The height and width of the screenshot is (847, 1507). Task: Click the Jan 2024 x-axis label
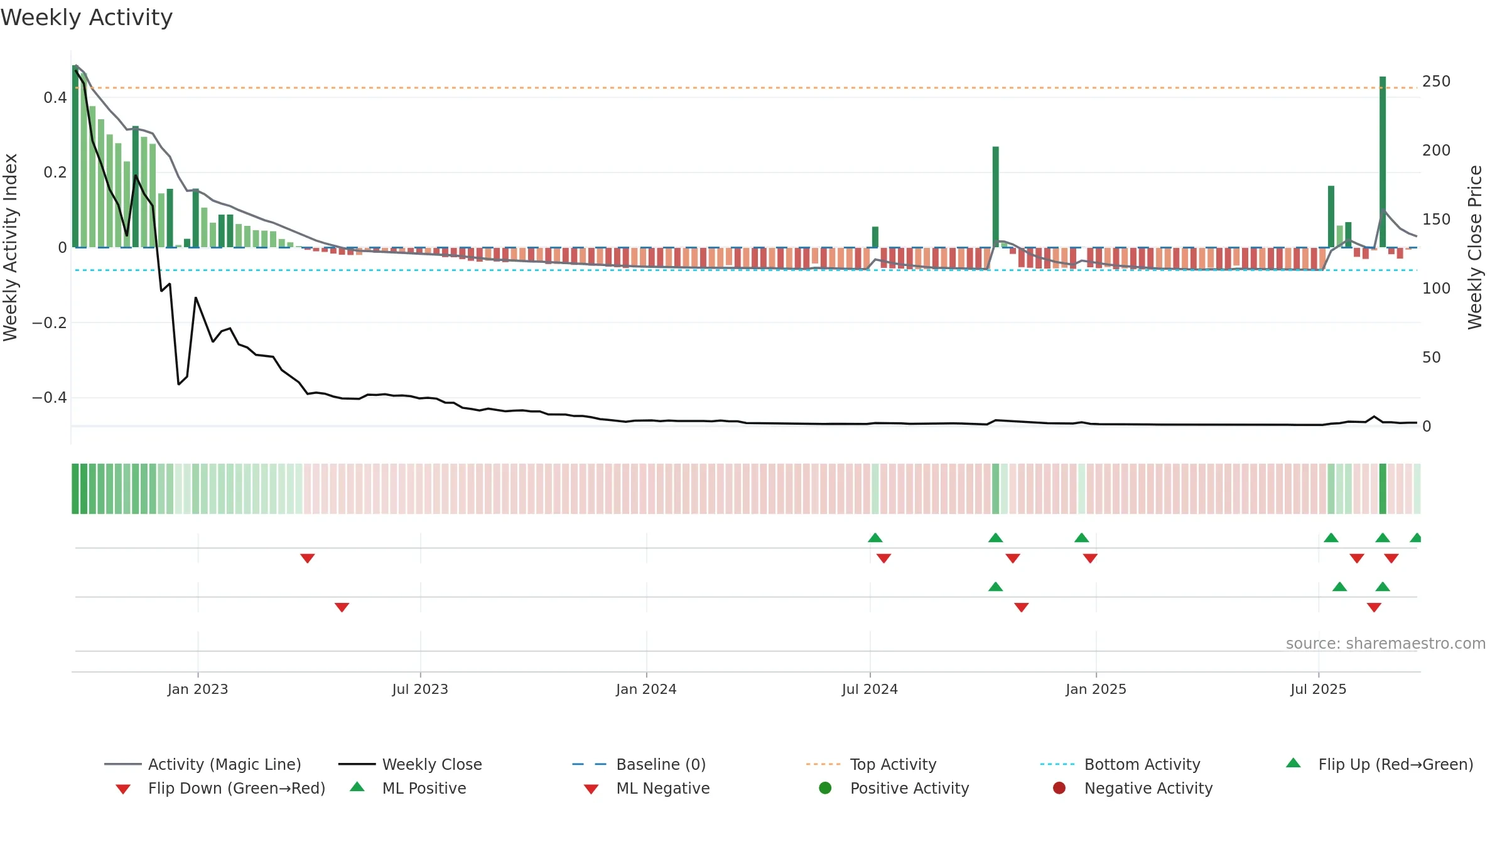pos(647,689)
